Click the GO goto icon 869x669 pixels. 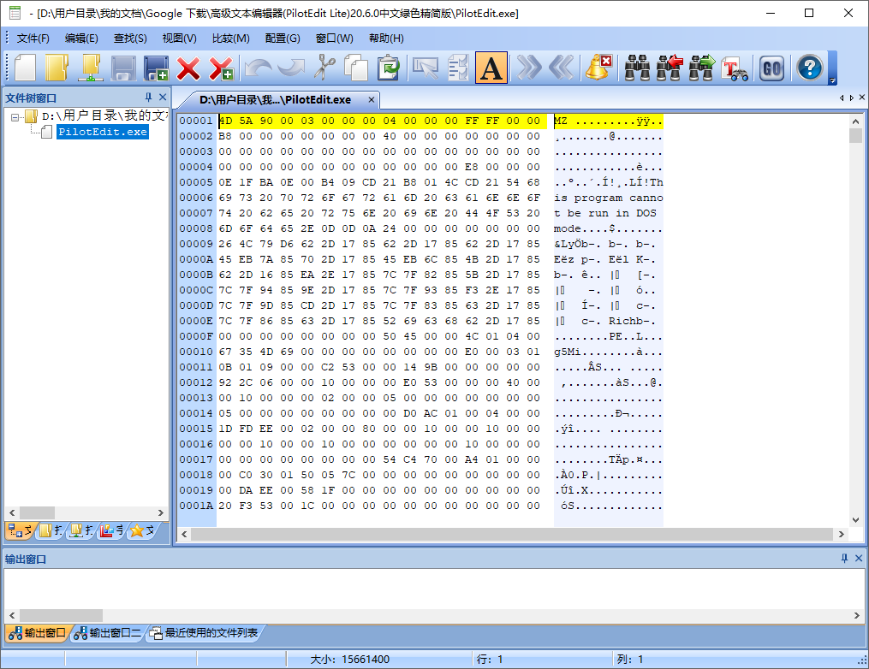771,68
